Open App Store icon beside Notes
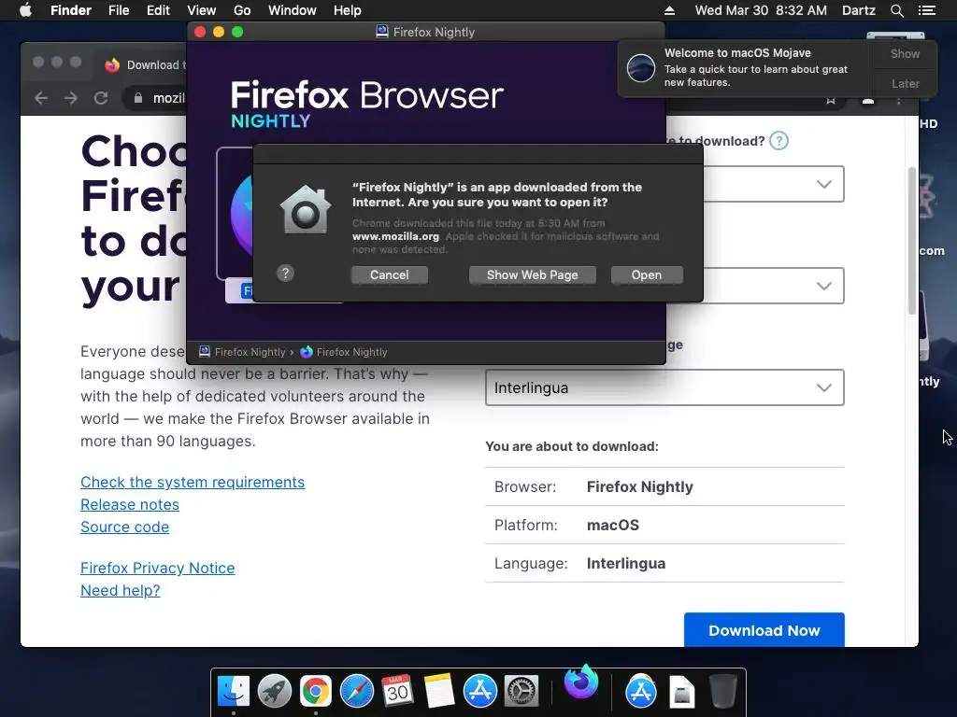Viewport: 957px width, 717px height. (479, 692)
